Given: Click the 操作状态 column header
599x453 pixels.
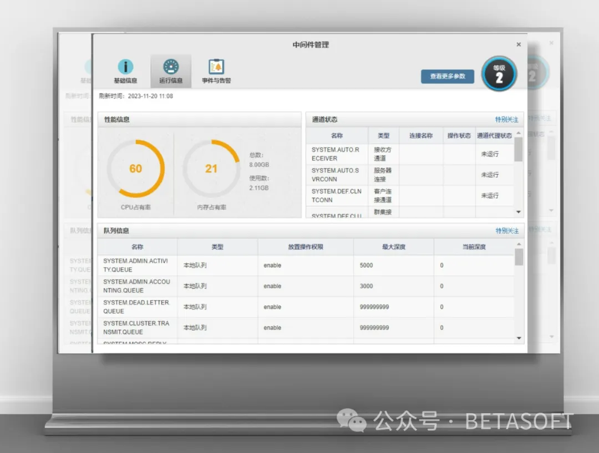Looking at the screenshot, I should tap(459, 136).
